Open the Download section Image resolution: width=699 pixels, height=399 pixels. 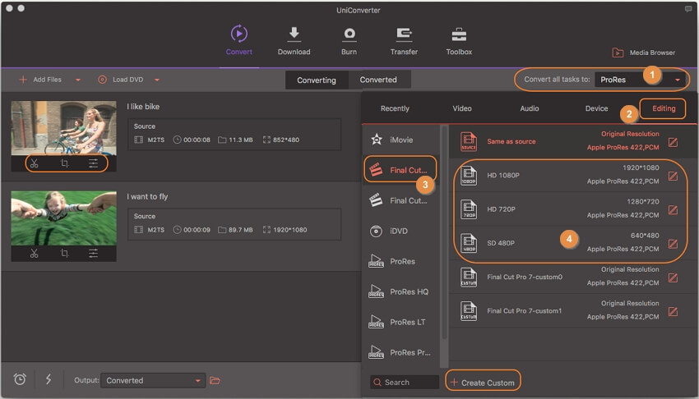294,40
